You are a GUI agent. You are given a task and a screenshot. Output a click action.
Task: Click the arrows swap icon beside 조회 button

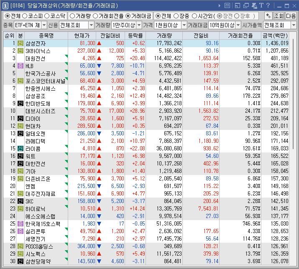pyautogui.click(x=268, y=16)
